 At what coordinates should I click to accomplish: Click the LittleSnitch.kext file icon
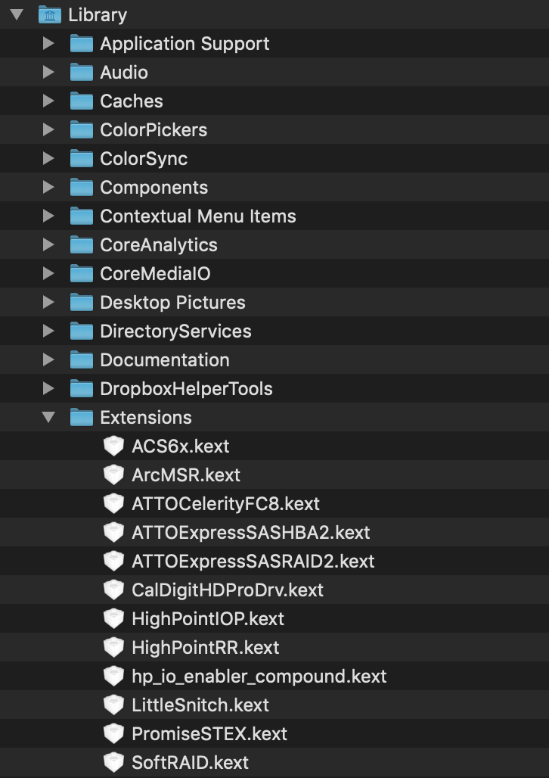click(113, 705)
